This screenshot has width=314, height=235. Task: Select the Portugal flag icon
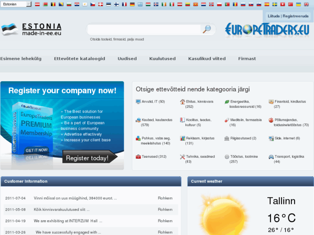click(x=227, y=4)
